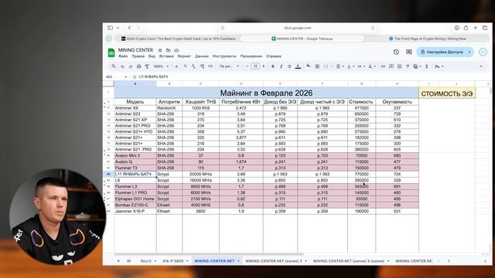Open the Google Sheets home logo
This screenshot has width=495, height=278.
click(x=111, y=53)
